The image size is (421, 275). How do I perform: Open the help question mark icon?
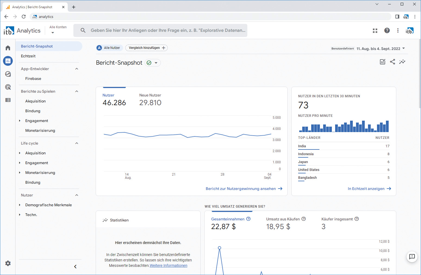387,30
